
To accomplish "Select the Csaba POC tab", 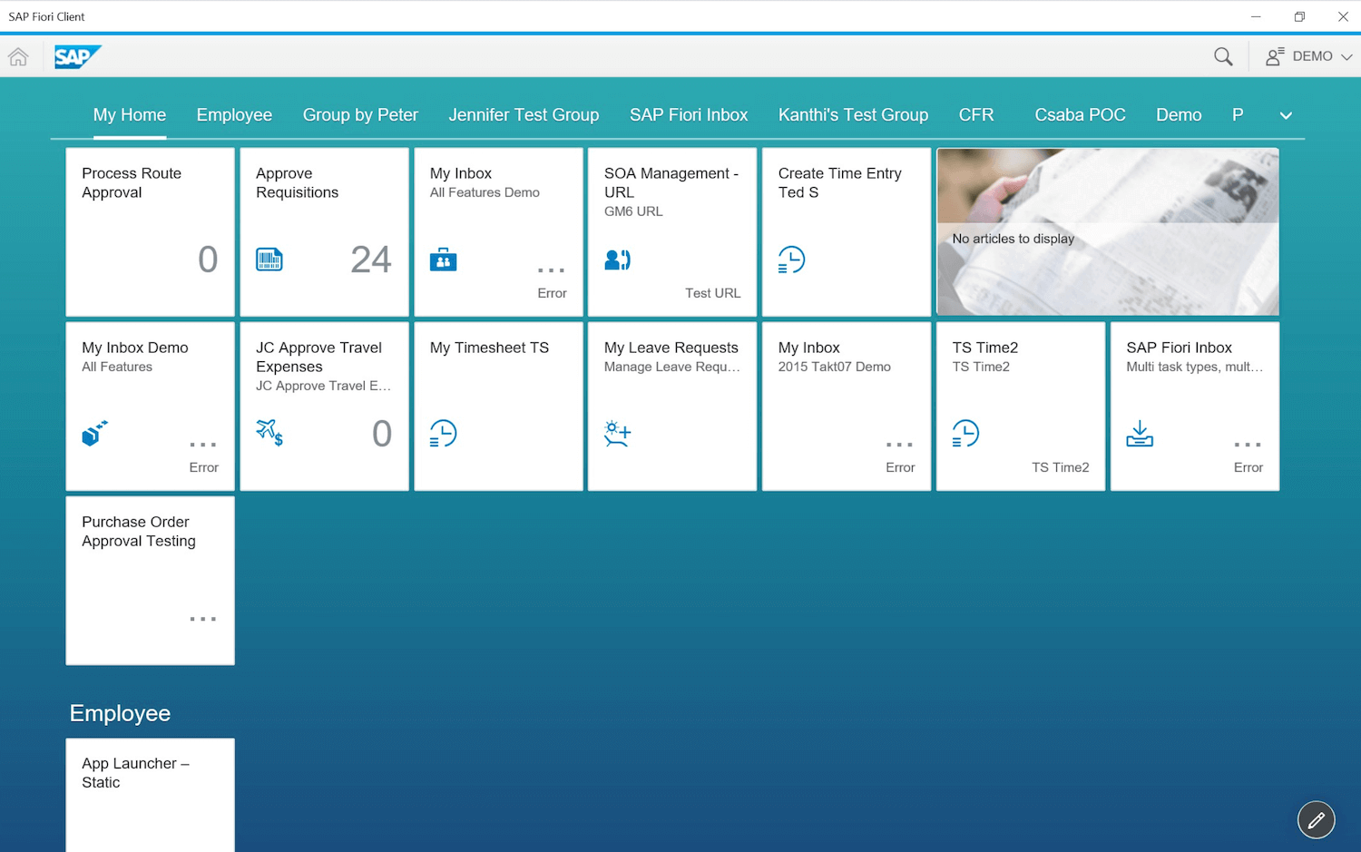I will 1080,114.
